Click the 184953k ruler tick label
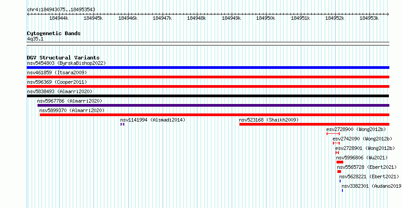This screenshot has height=208, width=402. coord(369,18)
